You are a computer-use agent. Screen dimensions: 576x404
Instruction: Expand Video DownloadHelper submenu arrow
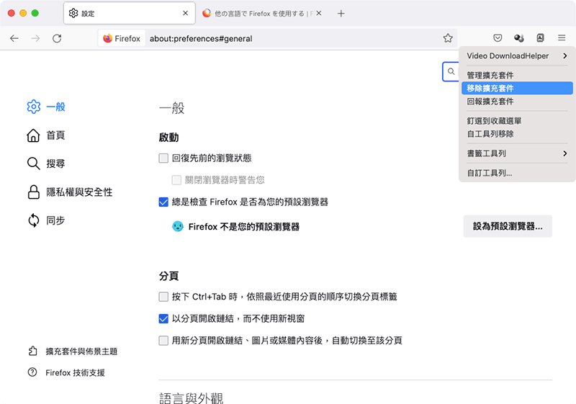point(565,56)
